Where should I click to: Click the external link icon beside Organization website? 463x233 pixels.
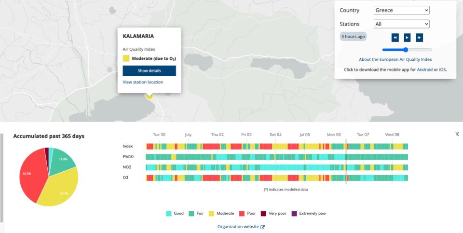pos(262,227)
